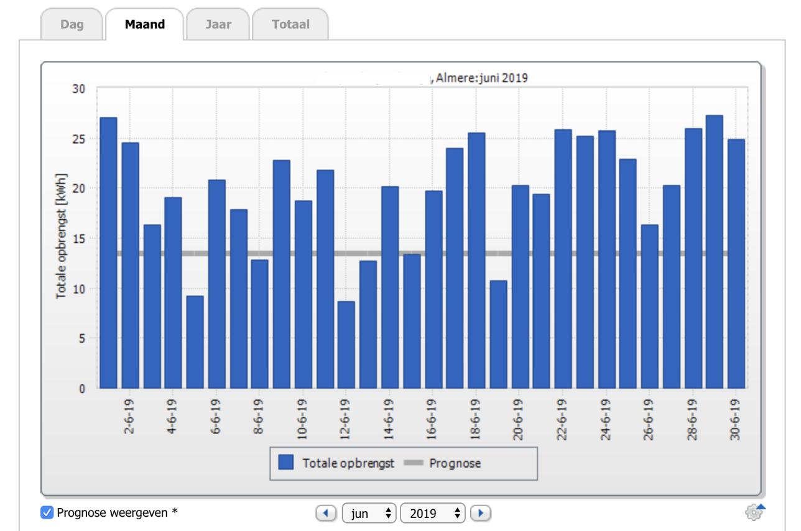This screenshot has width=801, height=531.
Task: Select the lowest bar on 12-6-19
Action: 346,345
